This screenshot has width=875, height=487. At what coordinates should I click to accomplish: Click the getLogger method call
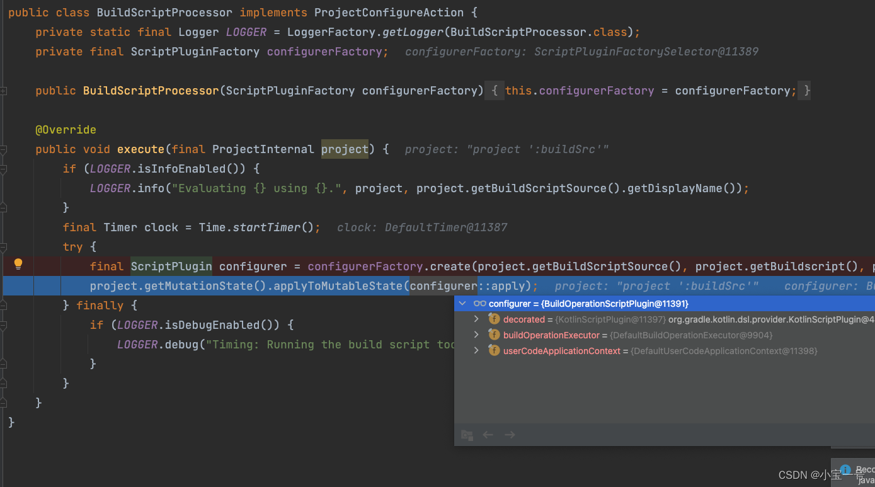point(413,32)
